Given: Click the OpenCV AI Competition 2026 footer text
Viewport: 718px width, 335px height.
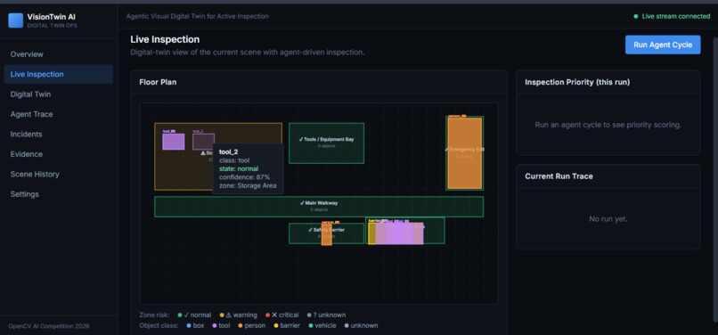Looking at the screenshot, I should [49, 326].
